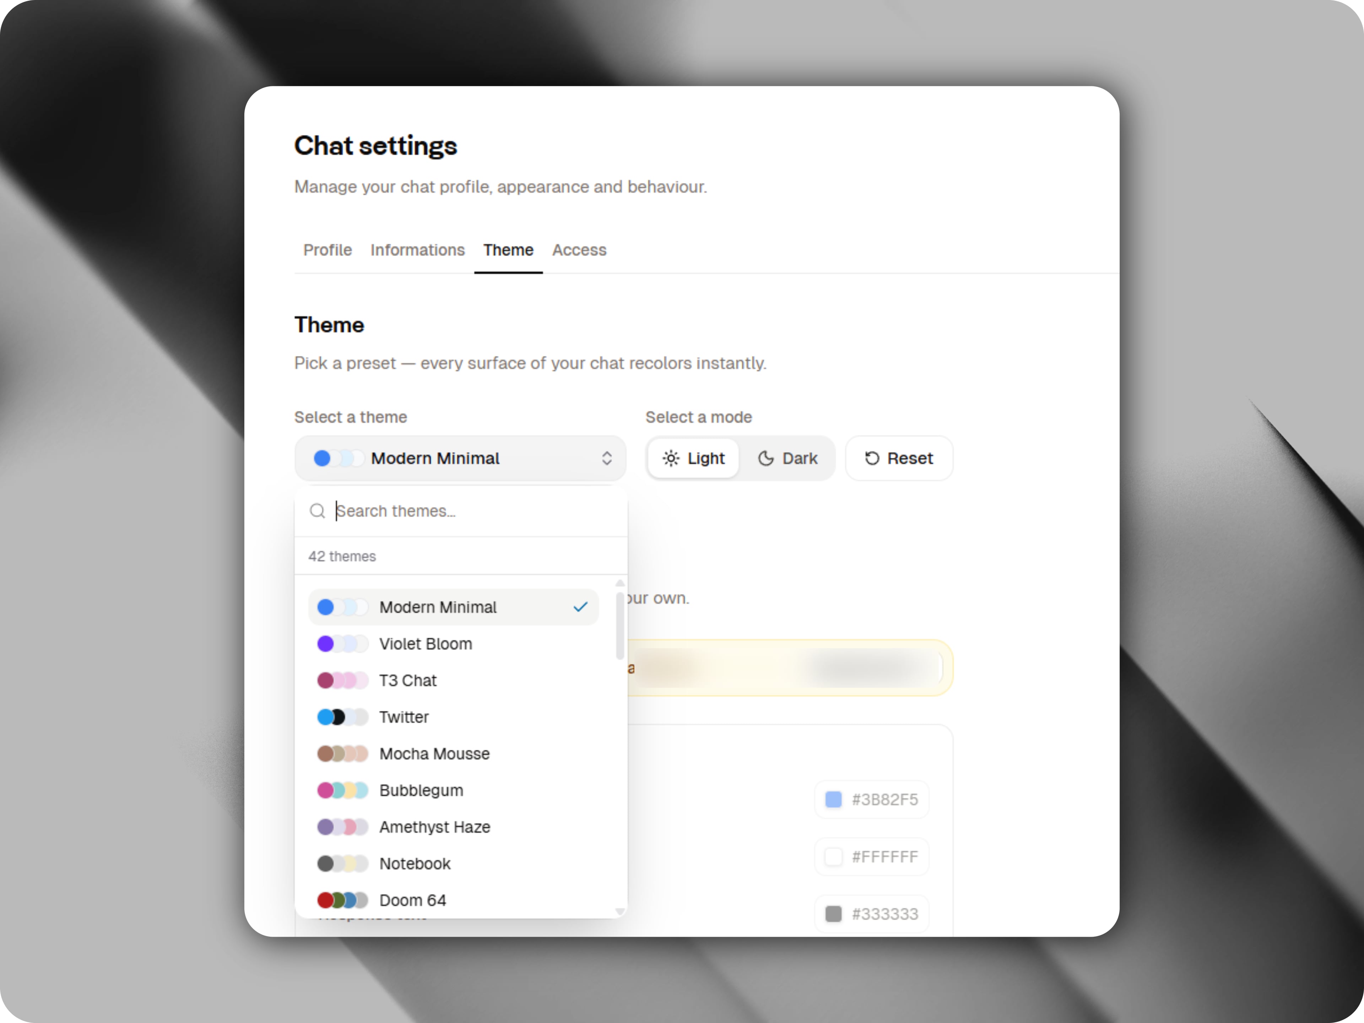This screenshot has height=1023, width=1364.
Task: Switch to Dark mode
Action: pyautogui.click(x=787, y=458)
